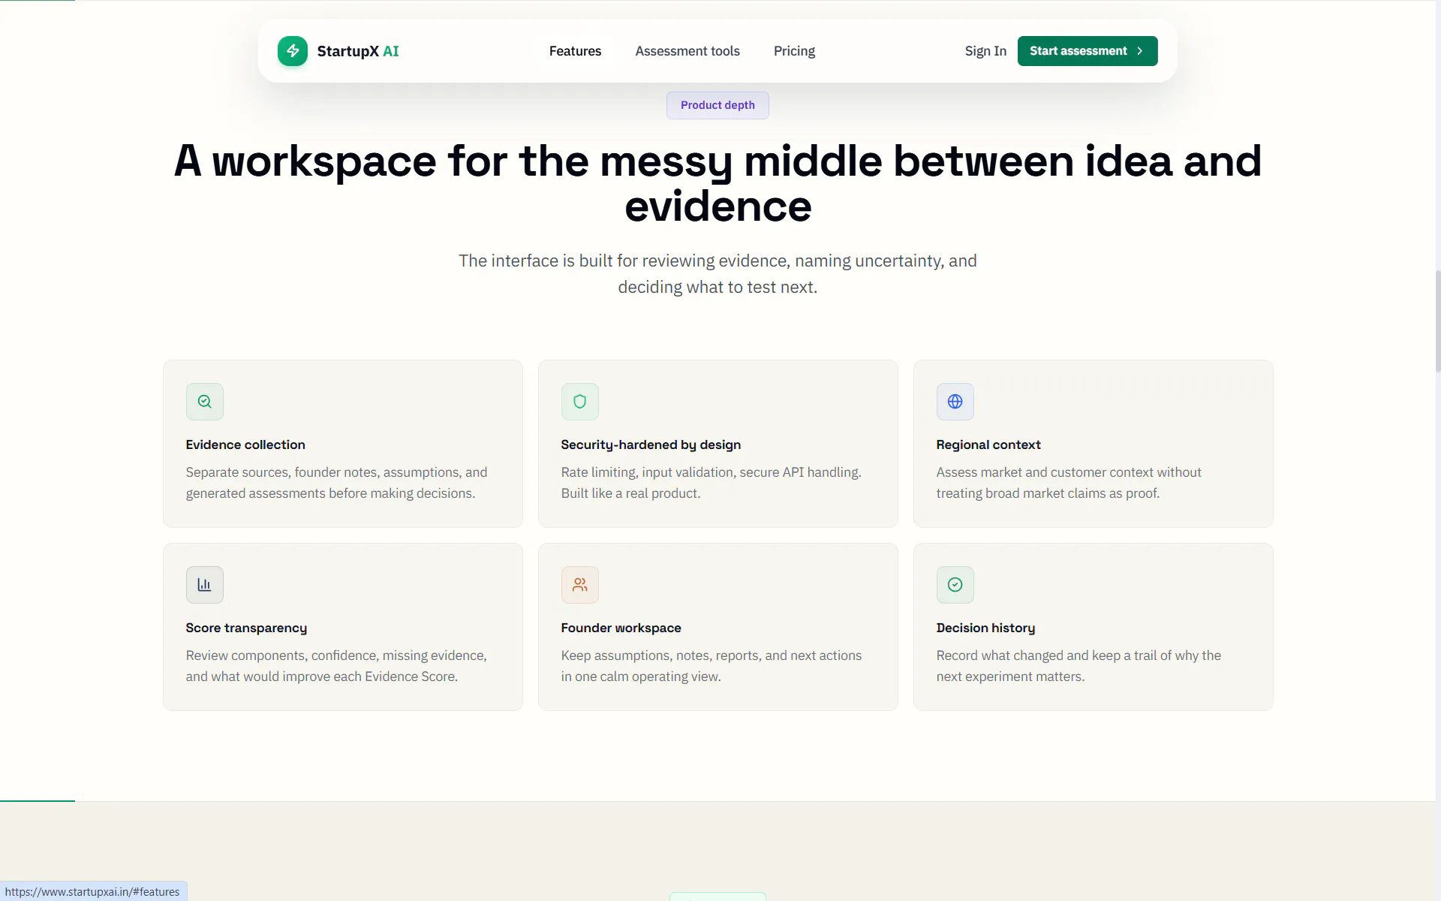Click the Product depth badge
The height and width of the screenshot is (901, 1441).
tap(717, 105)
